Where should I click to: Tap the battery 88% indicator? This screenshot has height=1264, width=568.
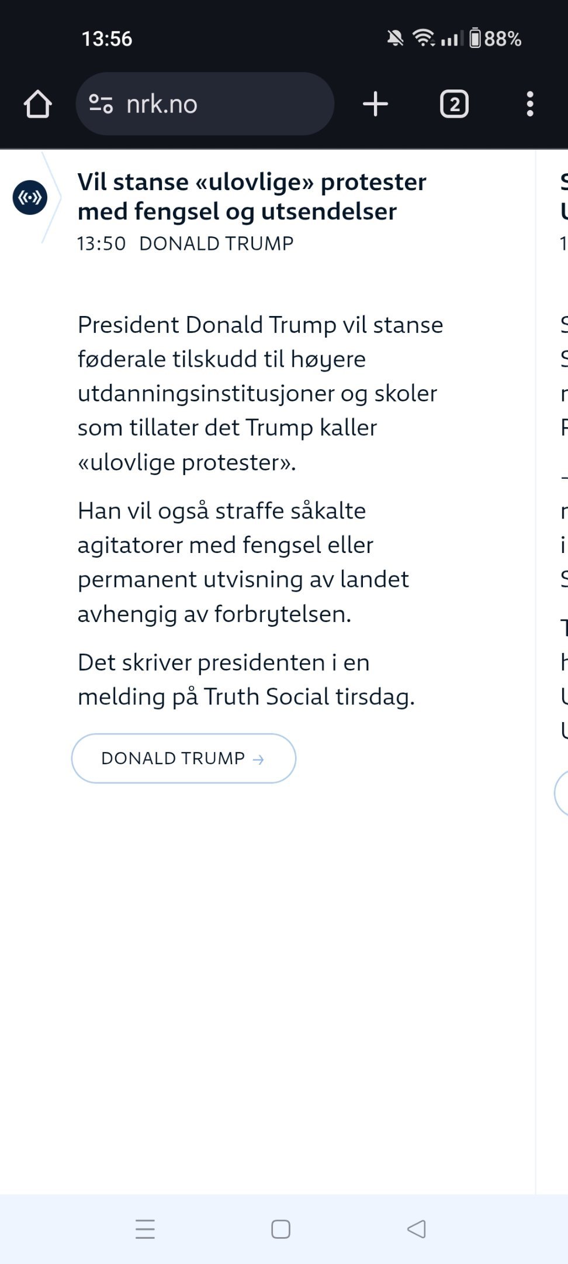click(496, 39)
